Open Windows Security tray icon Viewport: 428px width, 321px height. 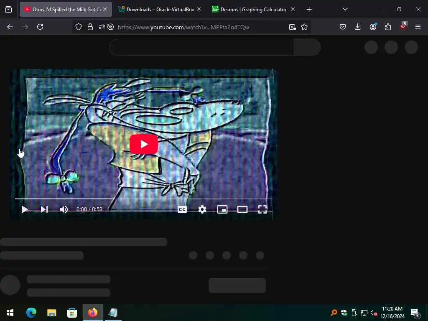pos(344,313)
